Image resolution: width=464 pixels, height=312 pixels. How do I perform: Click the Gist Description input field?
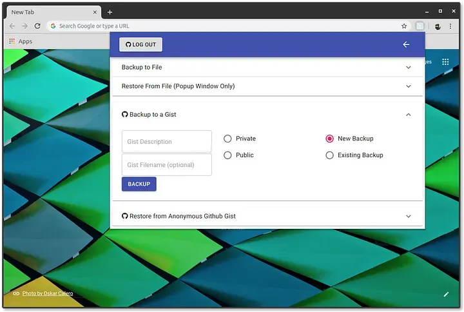pos(166,142)
